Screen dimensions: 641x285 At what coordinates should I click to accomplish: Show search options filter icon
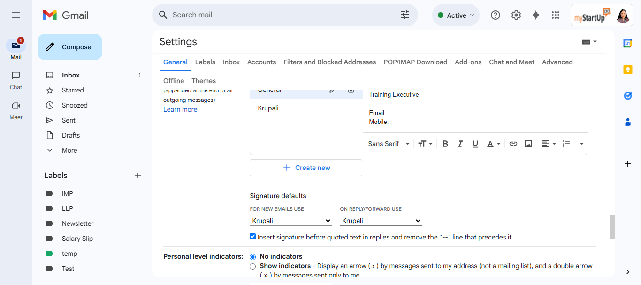(405, 15)
